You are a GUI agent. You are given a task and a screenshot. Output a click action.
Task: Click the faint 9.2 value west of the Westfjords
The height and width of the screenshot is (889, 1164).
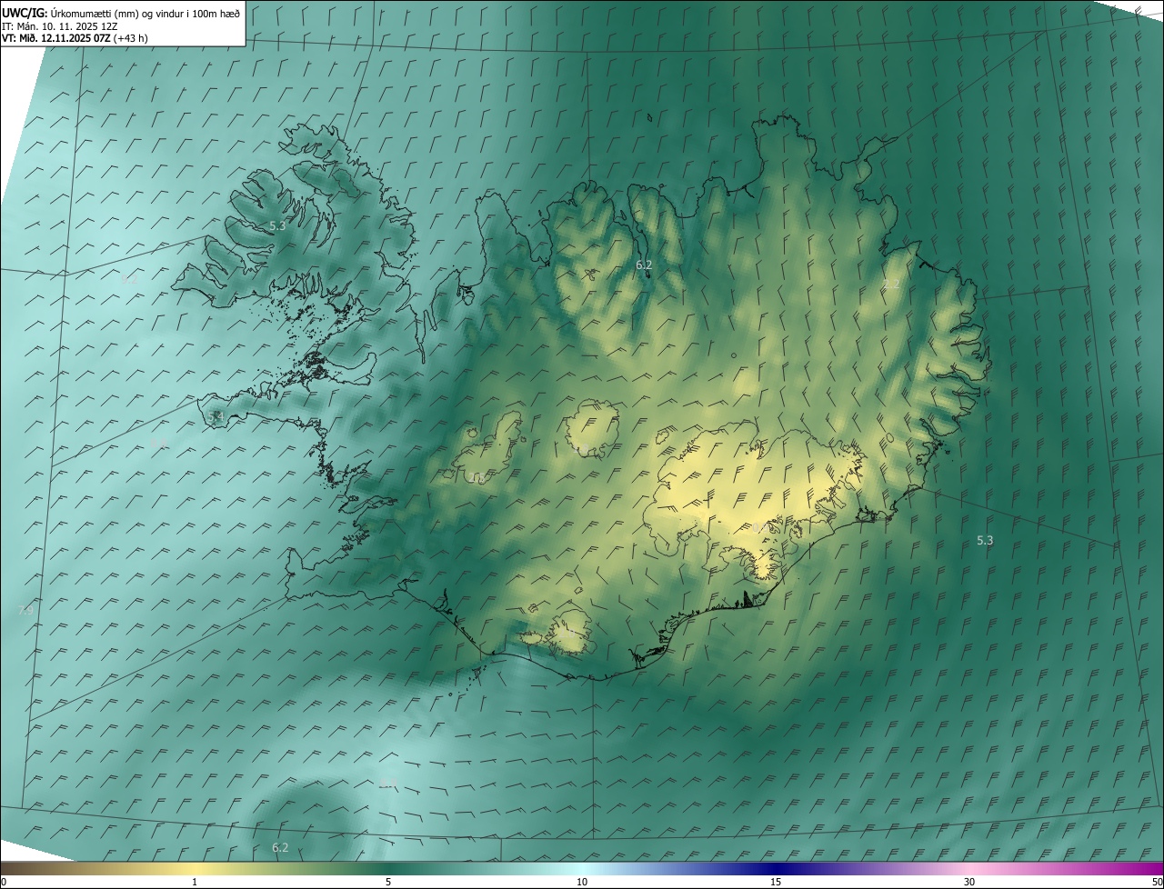[129, 280]
